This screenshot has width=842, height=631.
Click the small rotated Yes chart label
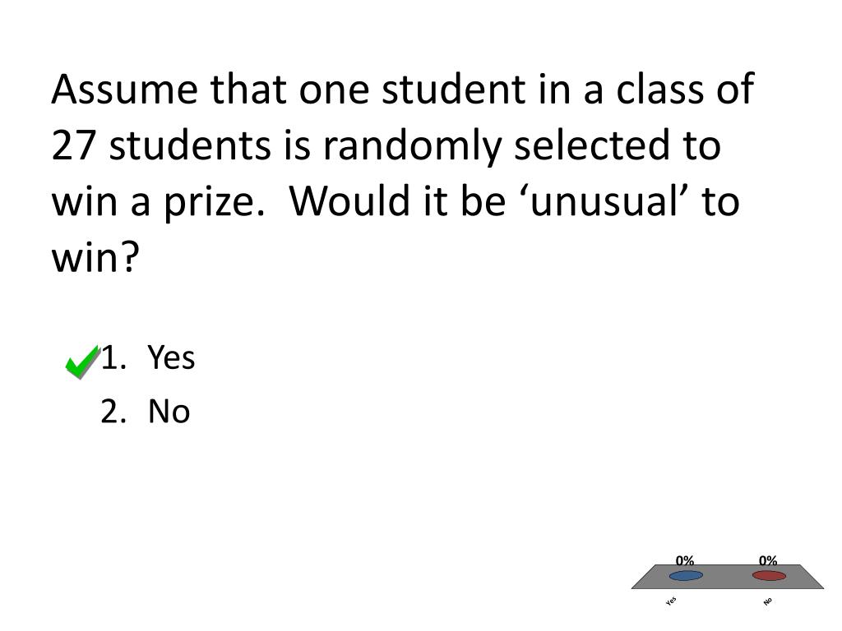click(x=671, y=601)
